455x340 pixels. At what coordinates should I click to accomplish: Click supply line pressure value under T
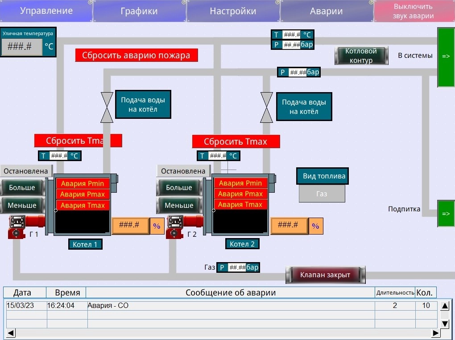click(292, 45)
